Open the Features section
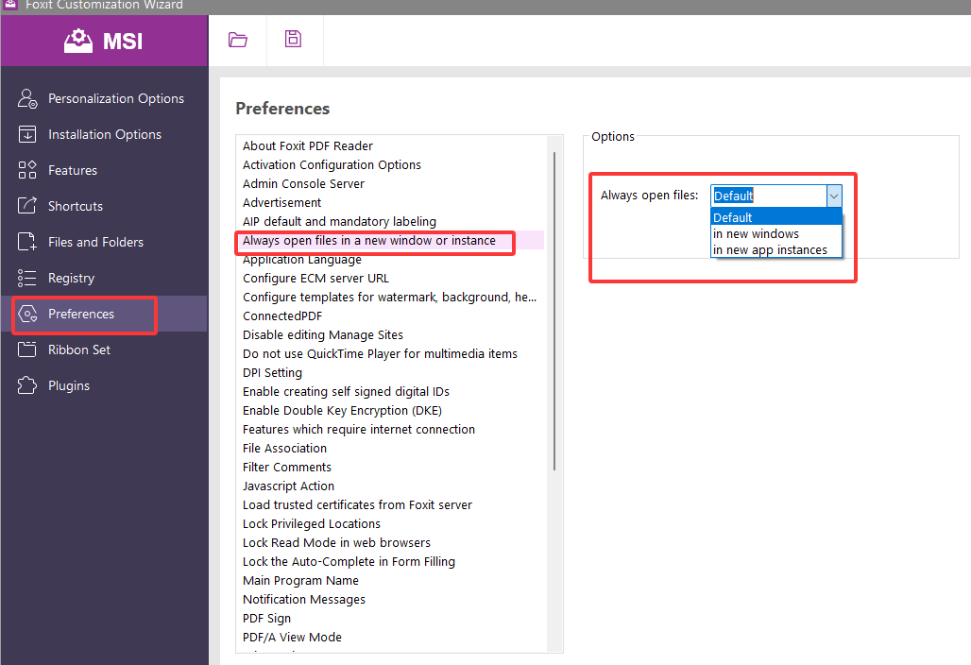 72,170
